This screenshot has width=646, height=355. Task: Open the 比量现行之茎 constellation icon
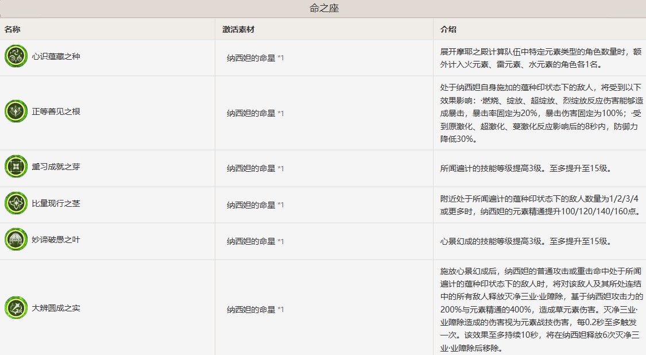coord(16,203)
